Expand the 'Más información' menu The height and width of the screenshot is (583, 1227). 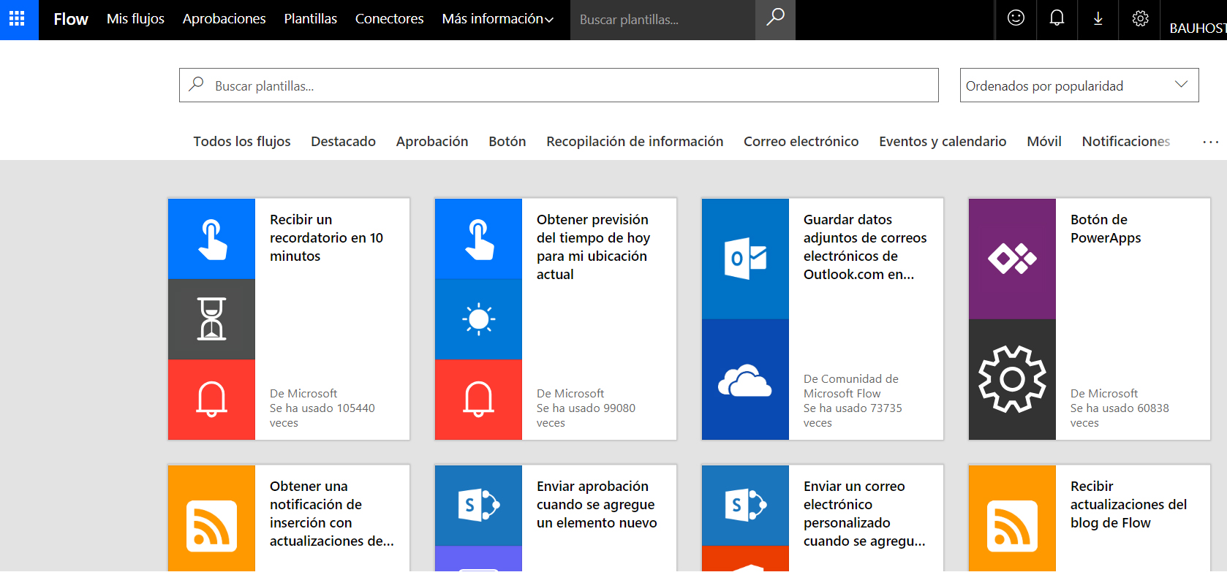tap(498, 19)
